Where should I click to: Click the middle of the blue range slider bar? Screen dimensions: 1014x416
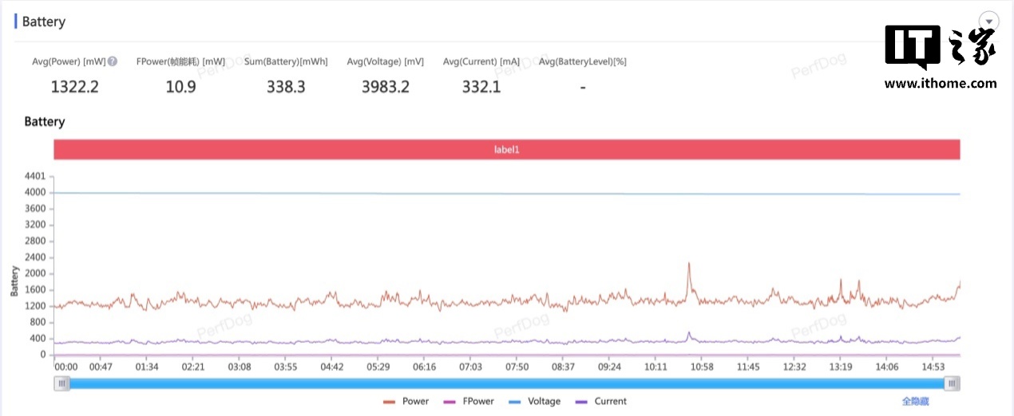point(506,384)
